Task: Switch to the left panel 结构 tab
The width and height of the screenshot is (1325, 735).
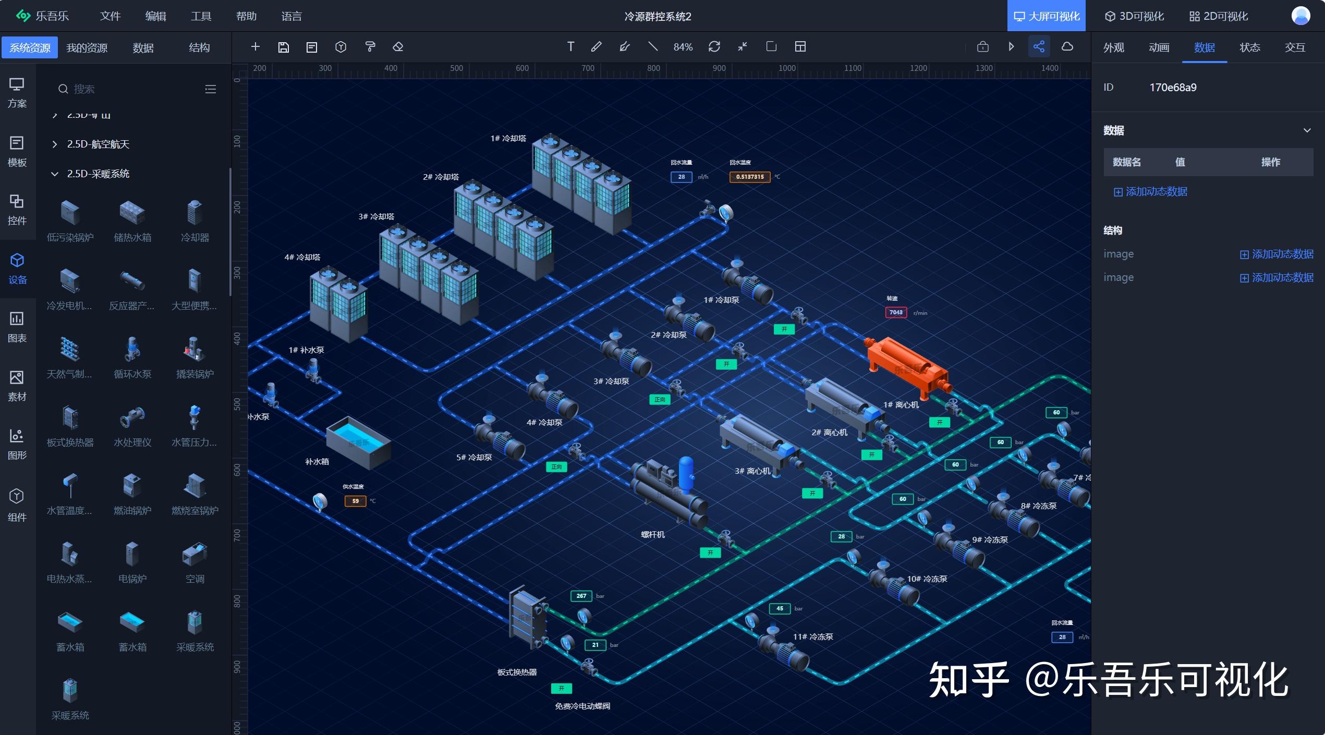Action: pyautogui.click(x=199, y=48)
